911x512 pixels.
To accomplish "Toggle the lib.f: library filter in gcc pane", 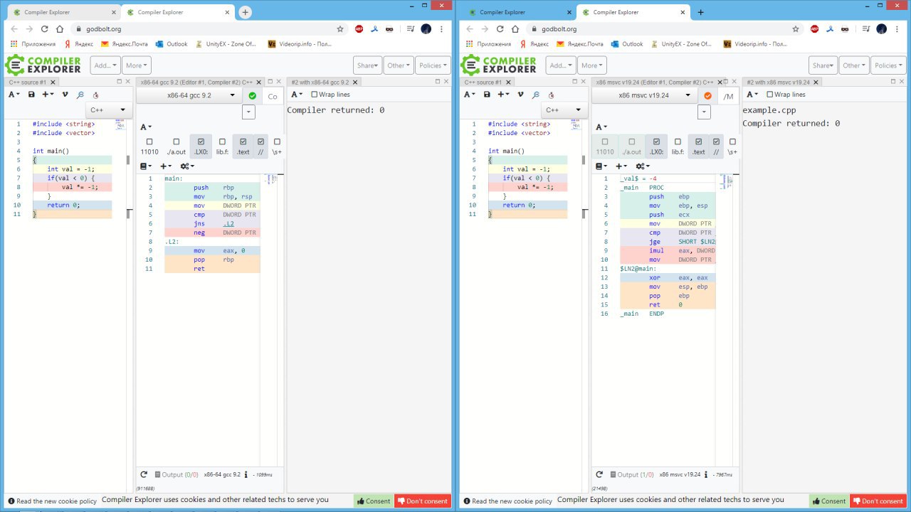I will click(x=222, y=146).
